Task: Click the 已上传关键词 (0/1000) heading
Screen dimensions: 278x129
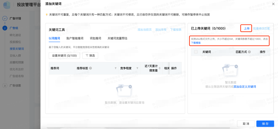Action: (208, 28)
